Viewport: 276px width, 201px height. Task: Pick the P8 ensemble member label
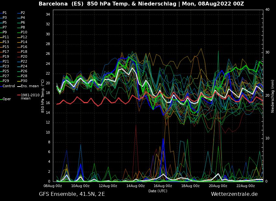[21, 28]
